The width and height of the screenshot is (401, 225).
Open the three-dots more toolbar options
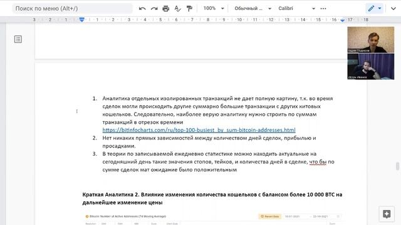point(323,8)
